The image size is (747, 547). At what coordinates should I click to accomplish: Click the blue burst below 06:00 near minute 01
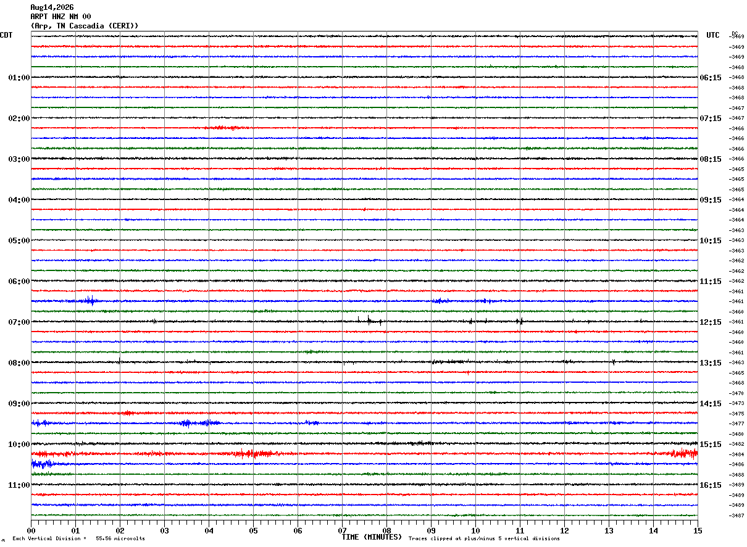pyautogui.click(x=90, y=301)
